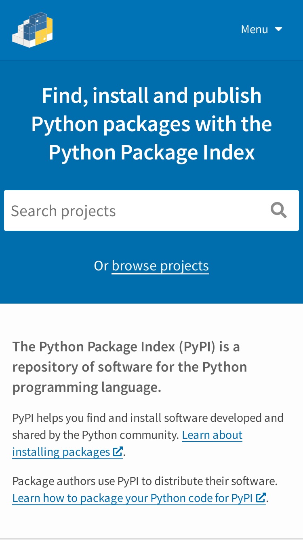
Task: Click the bold Python Package Index intro paragraph
Action: click(x=130, y=367)
